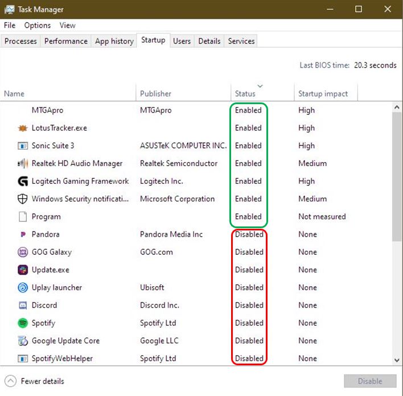The image size is (403, 396).
Task: Select the MTGApro name entry
Action: [48, 110]
